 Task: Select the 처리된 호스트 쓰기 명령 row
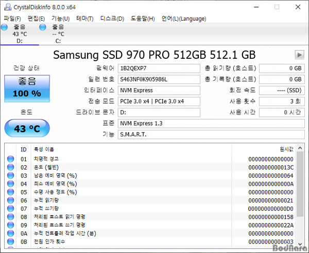(x=150, y=225)
